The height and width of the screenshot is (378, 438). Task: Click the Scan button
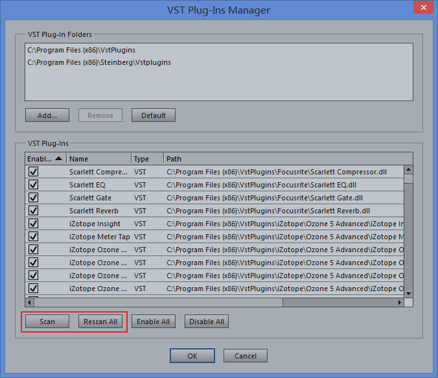point(47,322)
